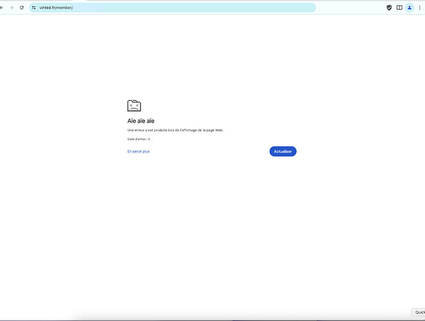Click the empty address bar area right of the URL
This screenshot has height=321, width=425.
[x=193, y=8]
